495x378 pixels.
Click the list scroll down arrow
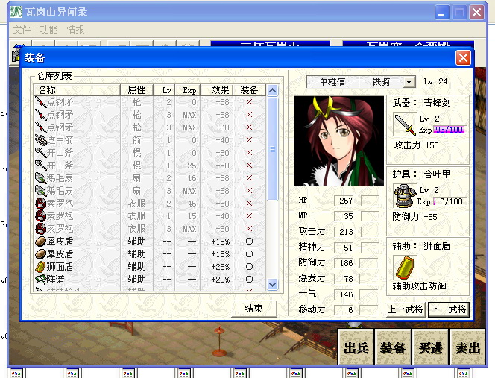[x=272, y=285]
